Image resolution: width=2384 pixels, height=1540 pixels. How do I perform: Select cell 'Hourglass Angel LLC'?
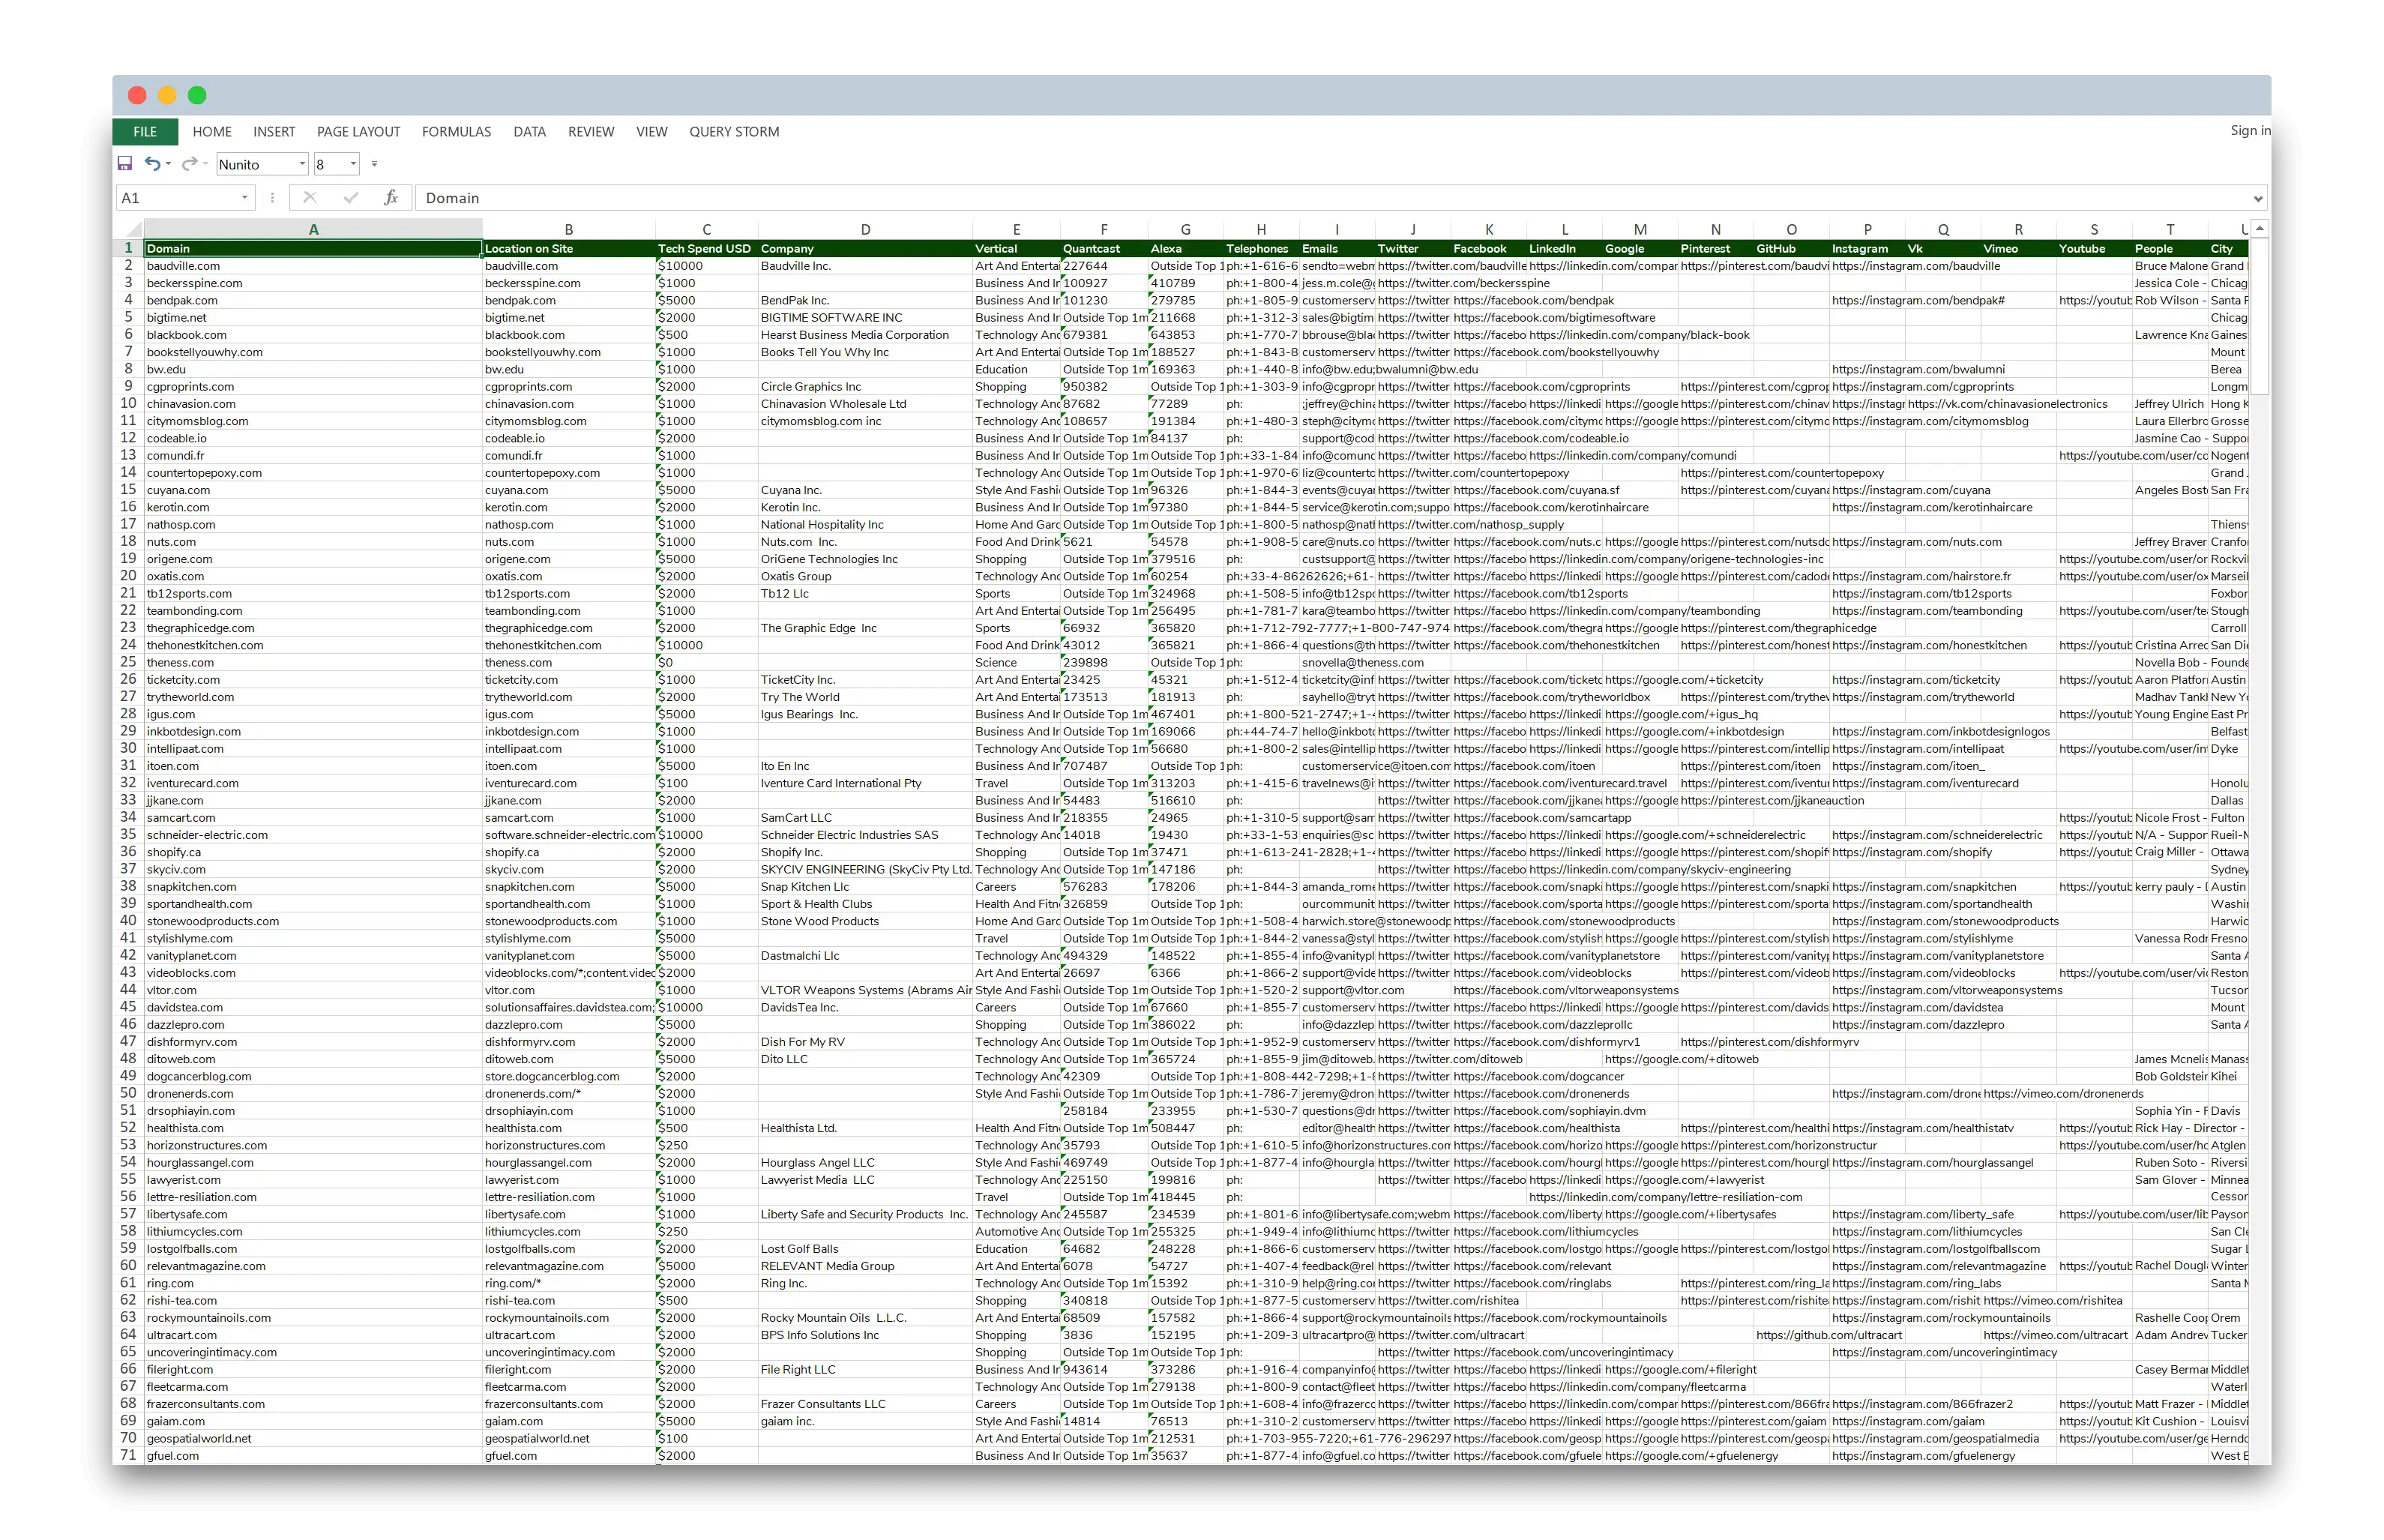pyautogui.click(x=864, y=1162)
